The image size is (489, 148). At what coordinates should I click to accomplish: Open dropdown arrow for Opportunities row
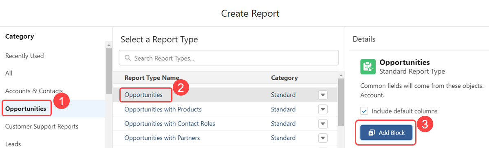coord(323,95)
